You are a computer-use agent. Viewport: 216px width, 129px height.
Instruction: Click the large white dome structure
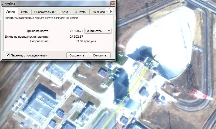point(162,38)
